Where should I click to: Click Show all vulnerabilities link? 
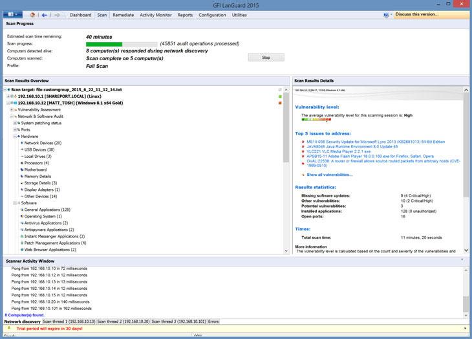[330, 175]
